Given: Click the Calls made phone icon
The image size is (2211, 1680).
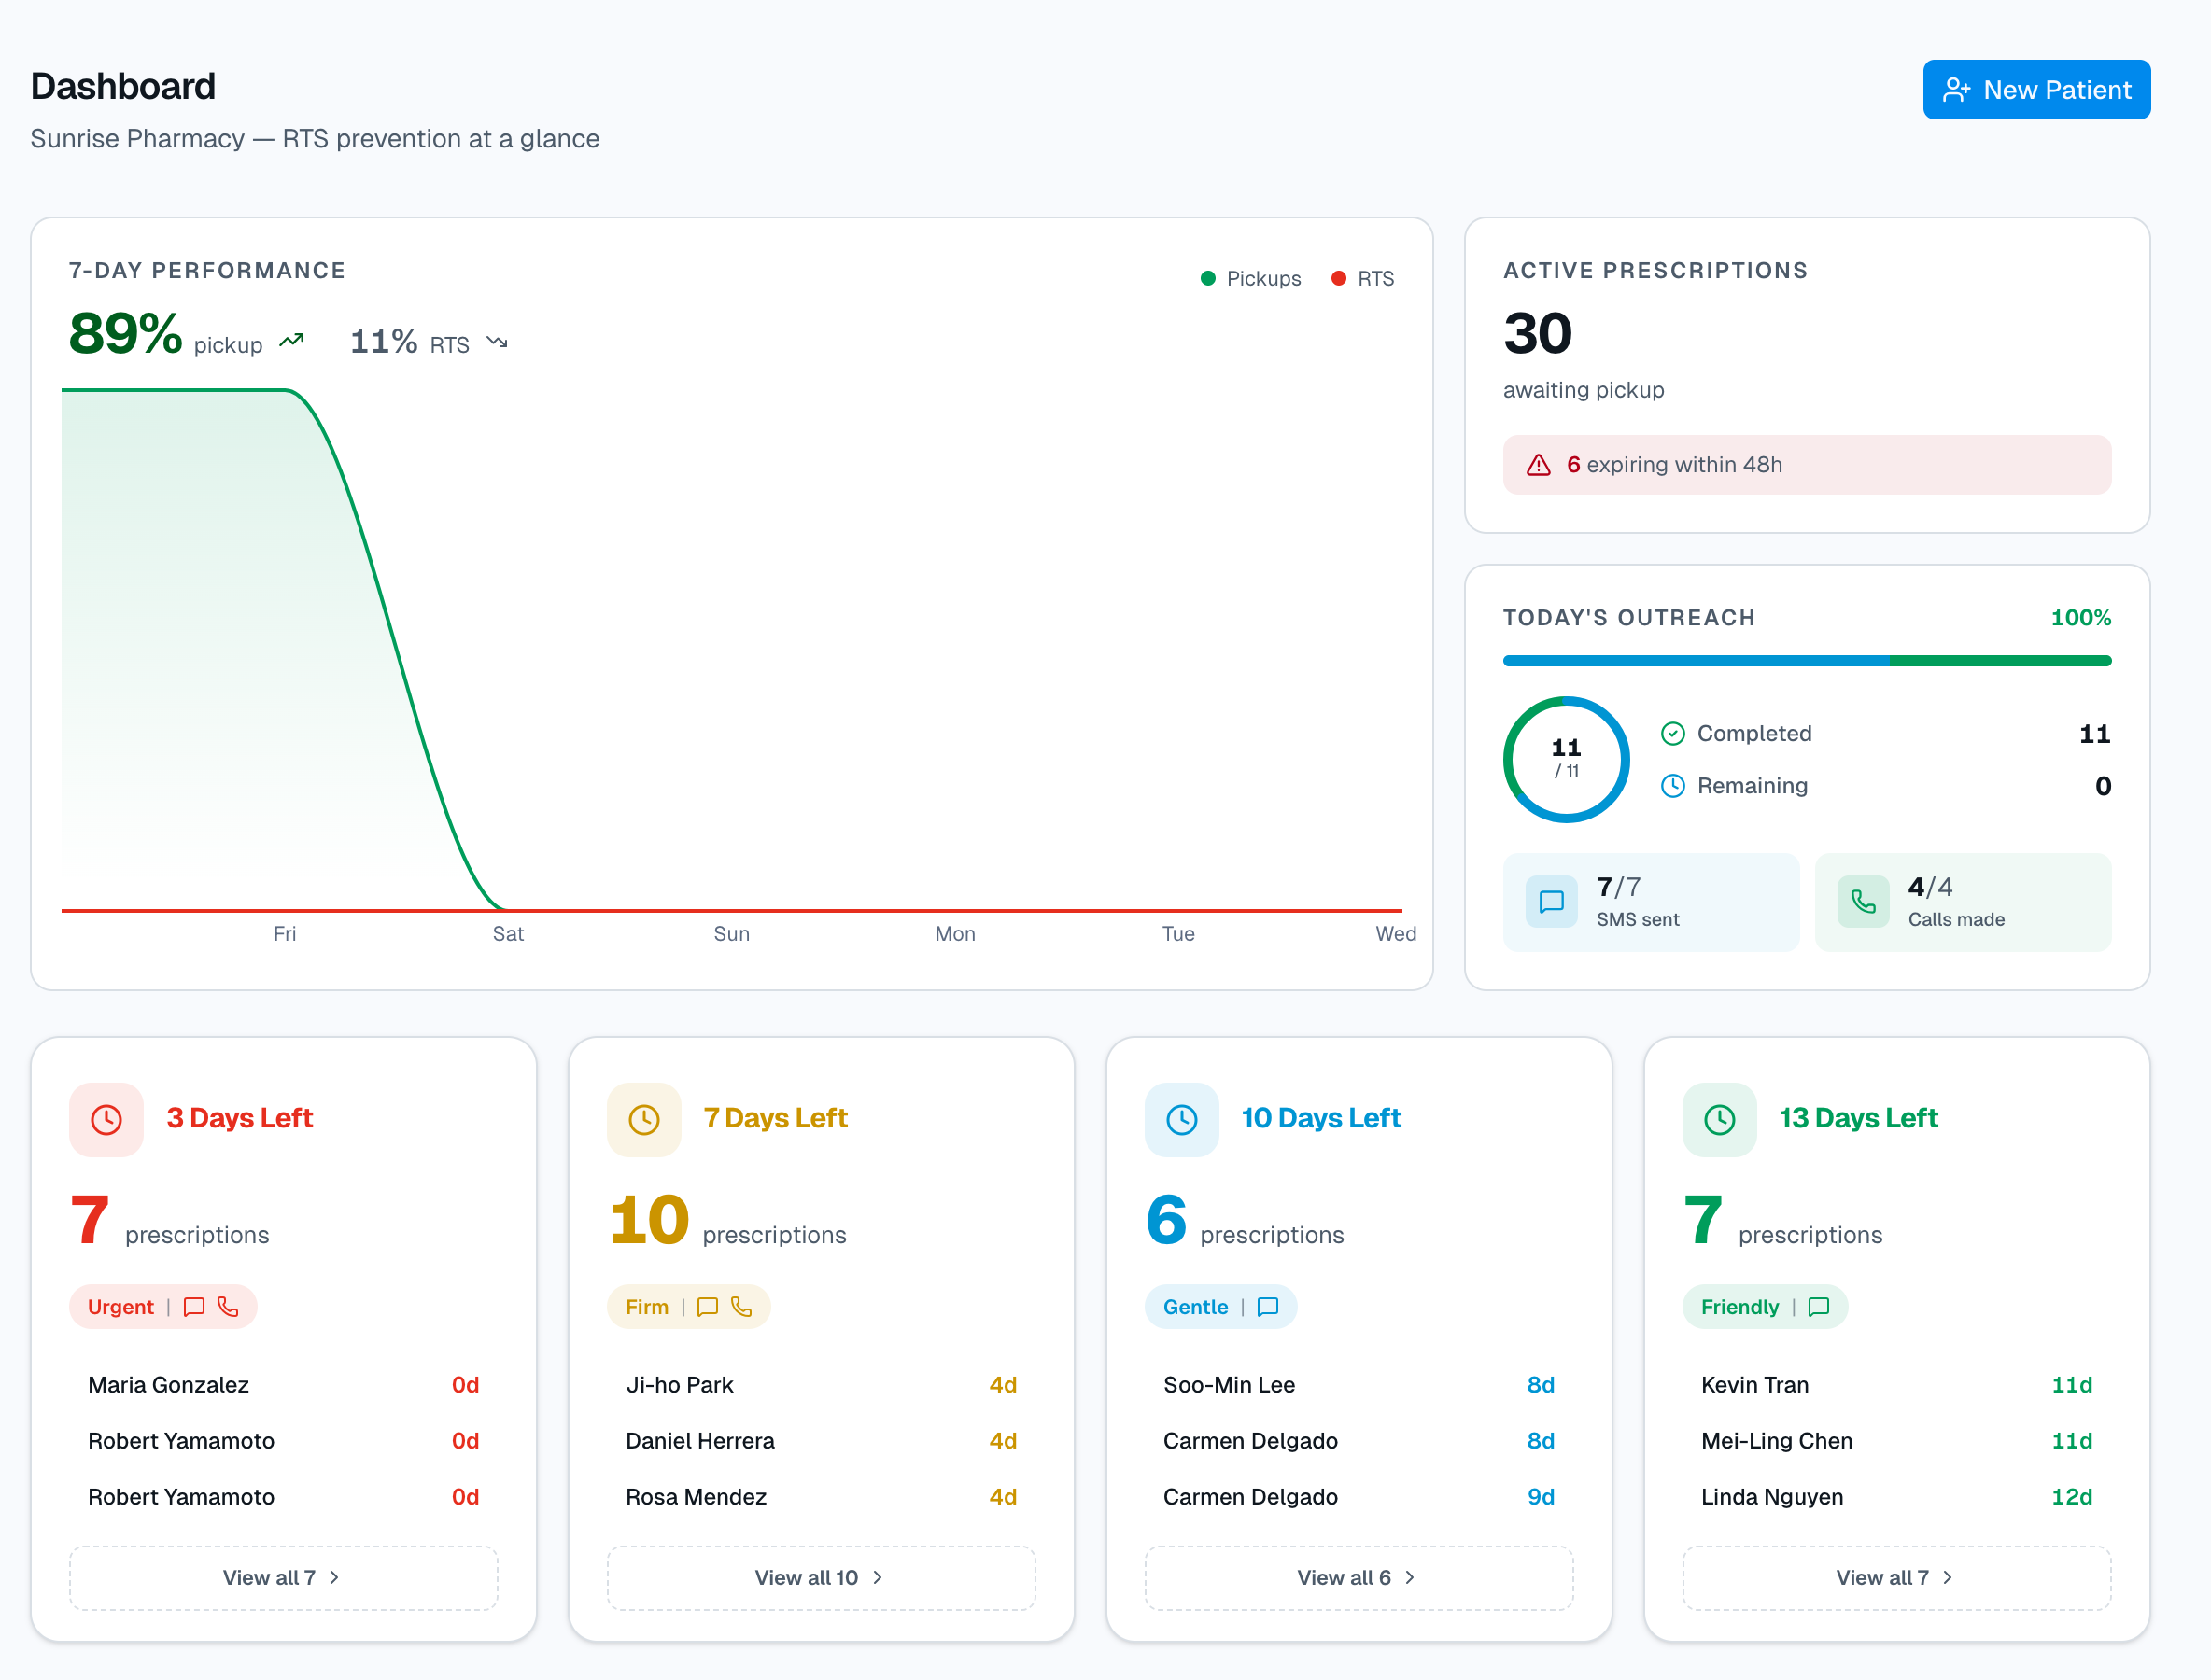Looking at the screenshot, I should point(1862,901).
